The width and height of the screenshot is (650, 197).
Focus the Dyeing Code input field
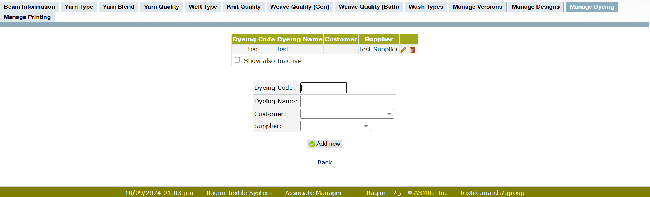click(324, 88)
